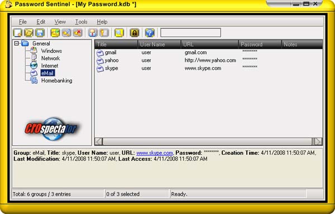Sort by the URL column header
This screenshot has height=214, width=335.
click(209, 45)
